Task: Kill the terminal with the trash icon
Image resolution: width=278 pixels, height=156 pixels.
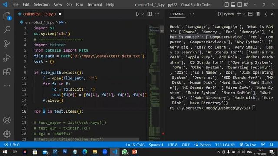Action: 258,14
